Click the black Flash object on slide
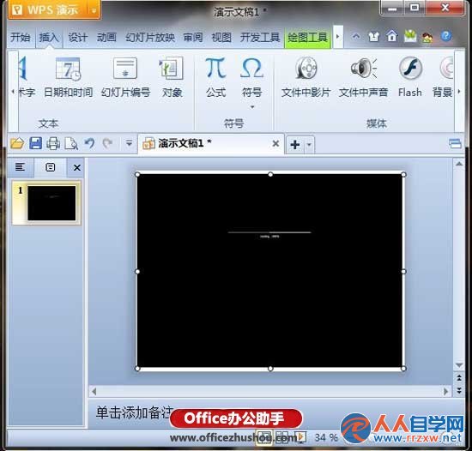Image resolution: width=472 pixels, height=451 pixels. click(270, 271)
